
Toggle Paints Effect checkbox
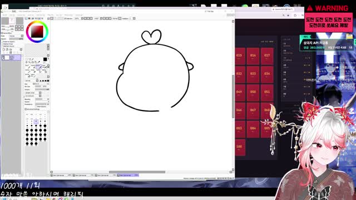point(2,33)
